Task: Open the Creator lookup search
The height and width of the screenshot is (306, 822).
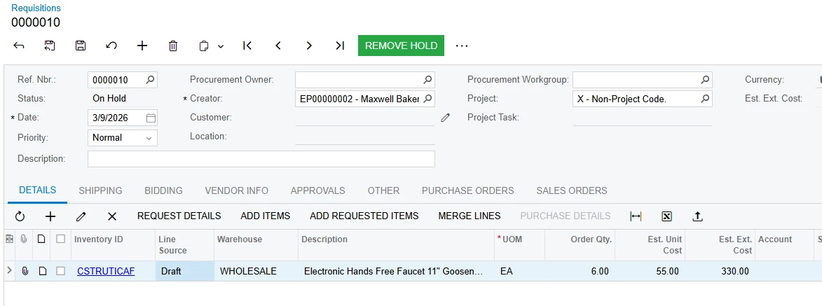Action: pos(428,99)
